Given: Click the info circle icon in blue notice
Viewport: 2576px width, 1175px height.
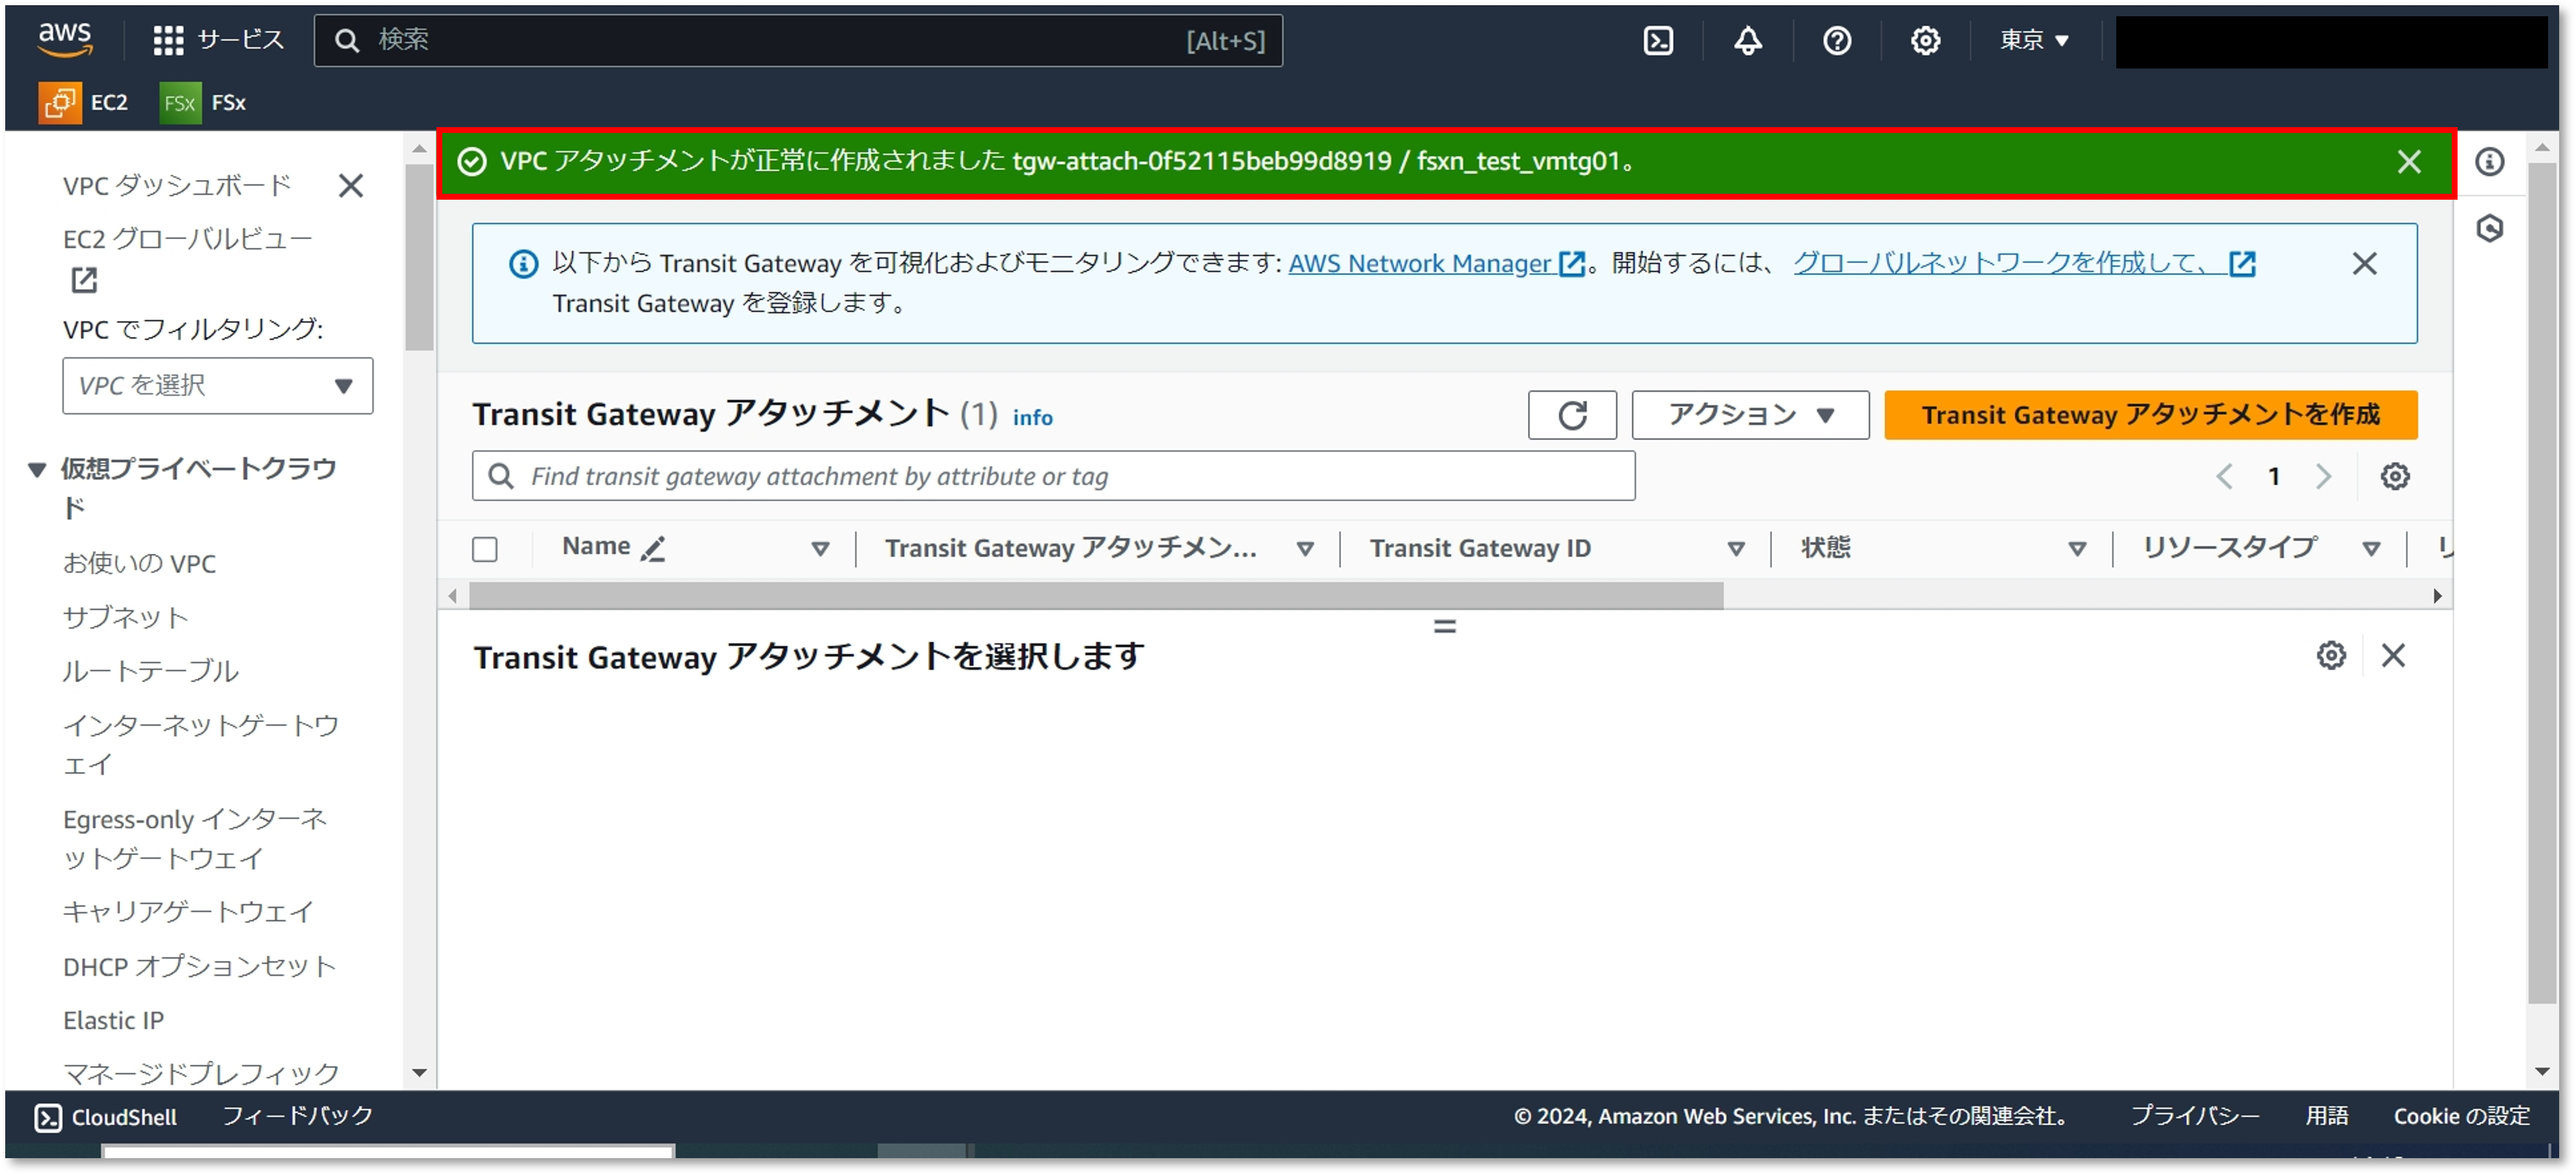Looking at the screenshot, I should coord(523,264).
